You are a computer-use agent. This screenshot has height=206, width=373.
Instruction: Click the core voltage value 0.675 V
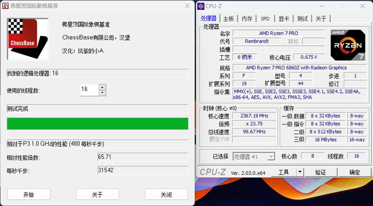[309, 57]
